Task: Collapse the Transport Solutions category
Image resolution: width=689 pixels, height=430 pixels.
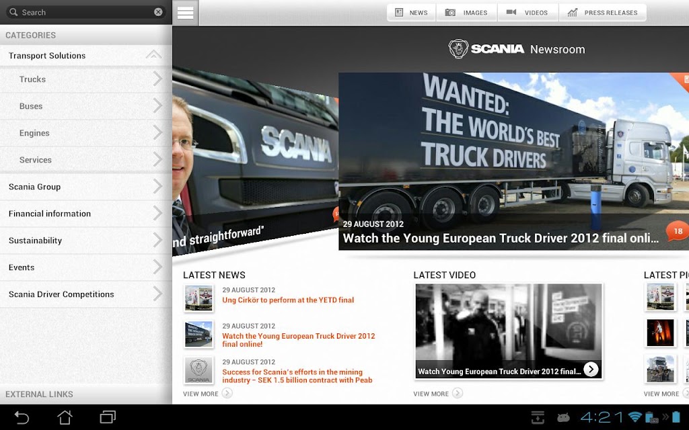Action: (x=85, y=55)
